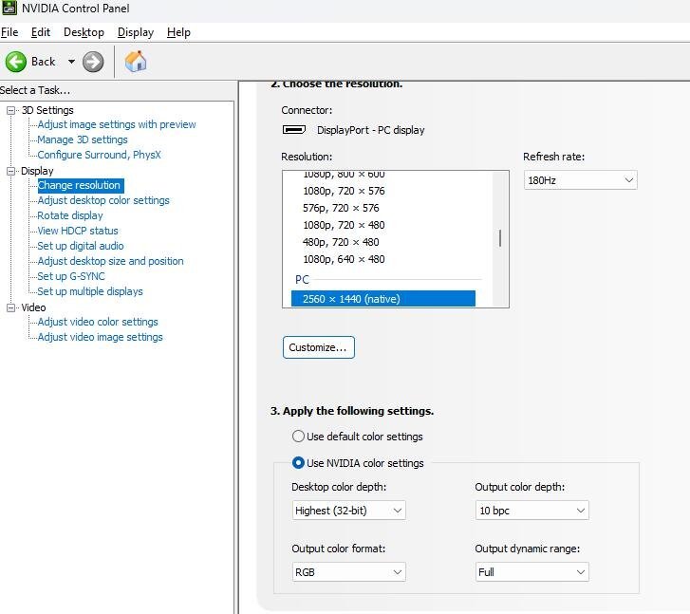Go to the Home page icon
The width and height of the screenshot is (690, 614).
(136, 61)
